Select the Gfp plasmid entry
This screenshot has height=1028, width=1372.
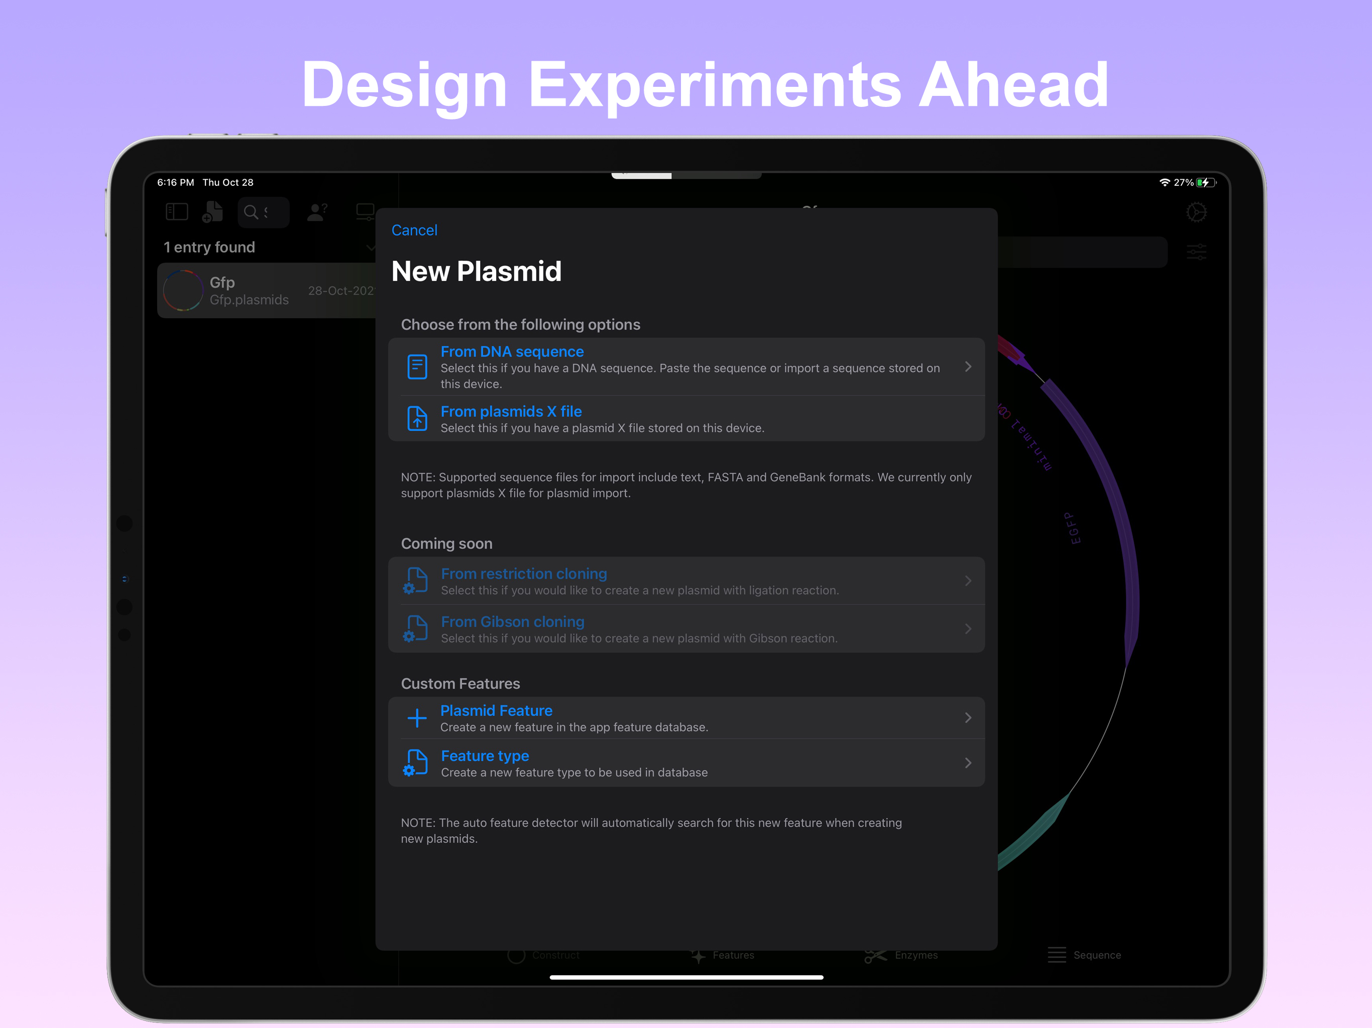coord(267,290)
